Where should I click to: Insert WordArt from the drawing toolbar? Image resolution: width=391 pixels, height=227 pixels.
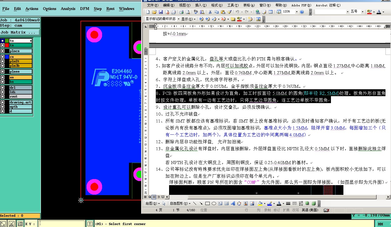click(x=233, y=203)
